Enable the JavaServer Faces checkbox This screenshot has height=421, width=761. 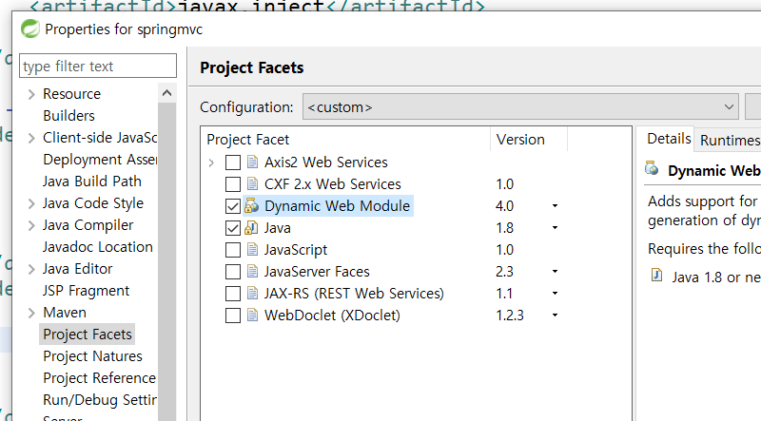(x=233, y=272)
